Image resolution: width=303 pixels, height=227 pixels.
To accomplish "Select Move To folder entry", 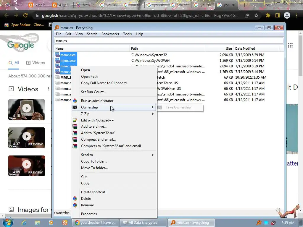I will pos(114,168).
